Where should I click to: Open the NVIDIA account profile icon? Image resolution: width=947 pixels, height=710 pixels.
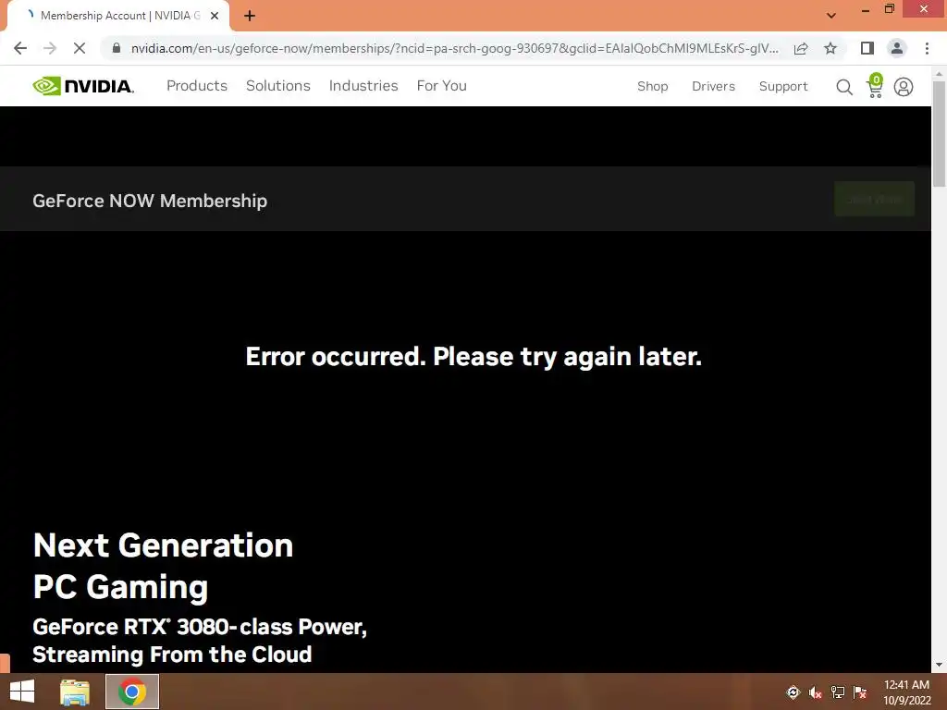coord(904,87)
